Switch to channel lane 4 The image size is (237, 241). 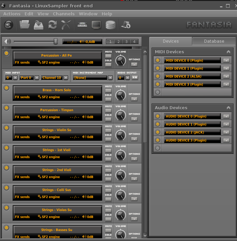tap(134, 42)
